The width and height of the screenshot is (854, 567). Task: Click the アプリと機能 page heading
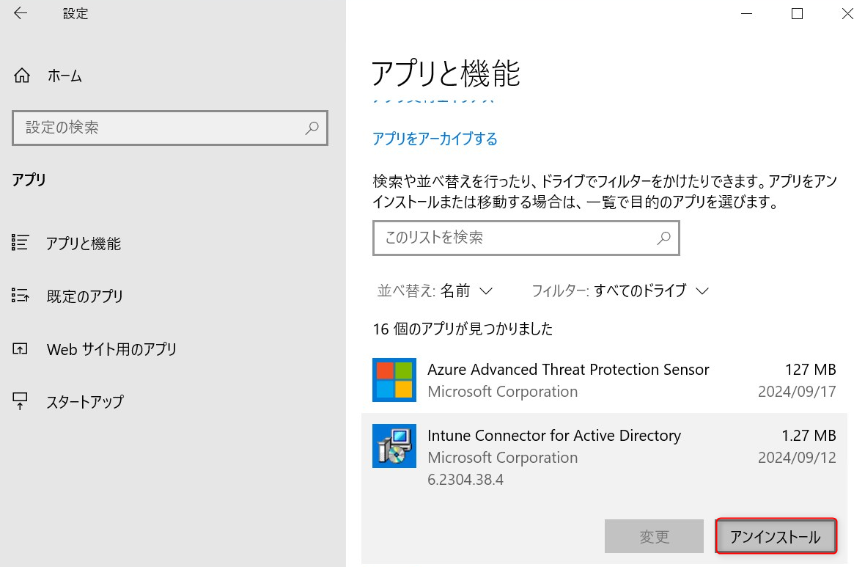[446, 73]
